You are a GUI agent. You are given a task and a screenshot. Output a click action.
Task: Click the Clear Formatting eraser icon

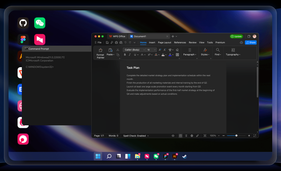point(177,50)
